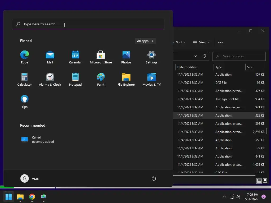Open the Tips app
Viewport: 271px width, 203px height.
(25, 102)
